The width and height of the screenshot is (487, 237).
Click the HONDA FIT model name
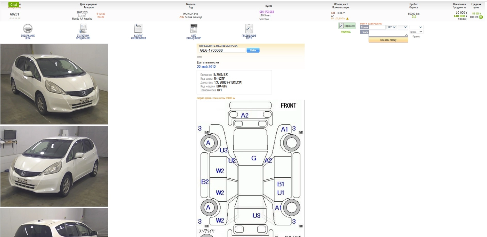point(191,14)
